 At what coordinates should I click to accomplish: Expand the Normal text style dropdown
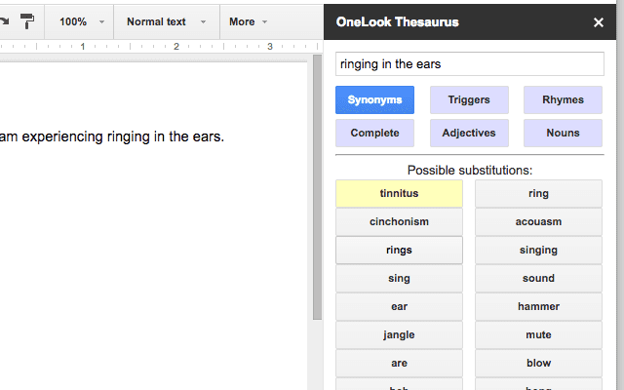click(x=166, y=21)
